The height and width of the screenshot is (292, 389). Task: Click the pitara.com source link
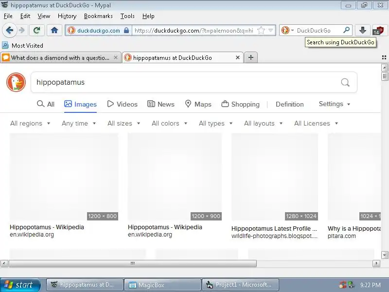342,236
